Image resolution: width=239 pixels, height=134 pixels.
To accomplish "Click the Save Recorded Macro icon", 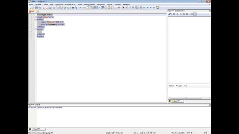I will point(137,7).
